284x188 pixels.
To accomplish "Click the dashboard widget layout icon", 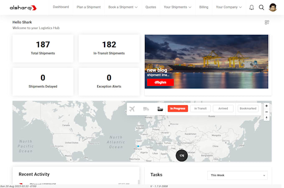I will click(x=267, y=22).
